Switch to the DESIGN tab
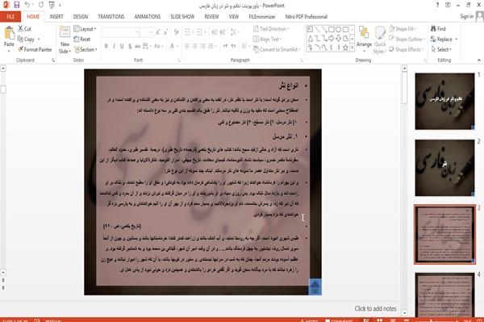 [80, 16]
